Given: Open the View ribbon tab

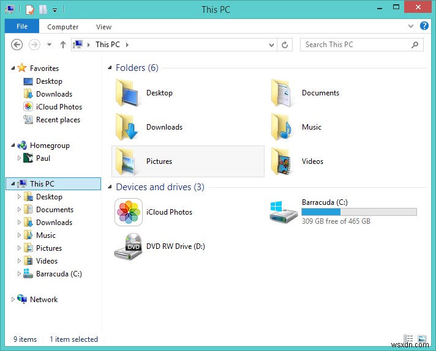Looking at the screenshot, I should (103, 27).
